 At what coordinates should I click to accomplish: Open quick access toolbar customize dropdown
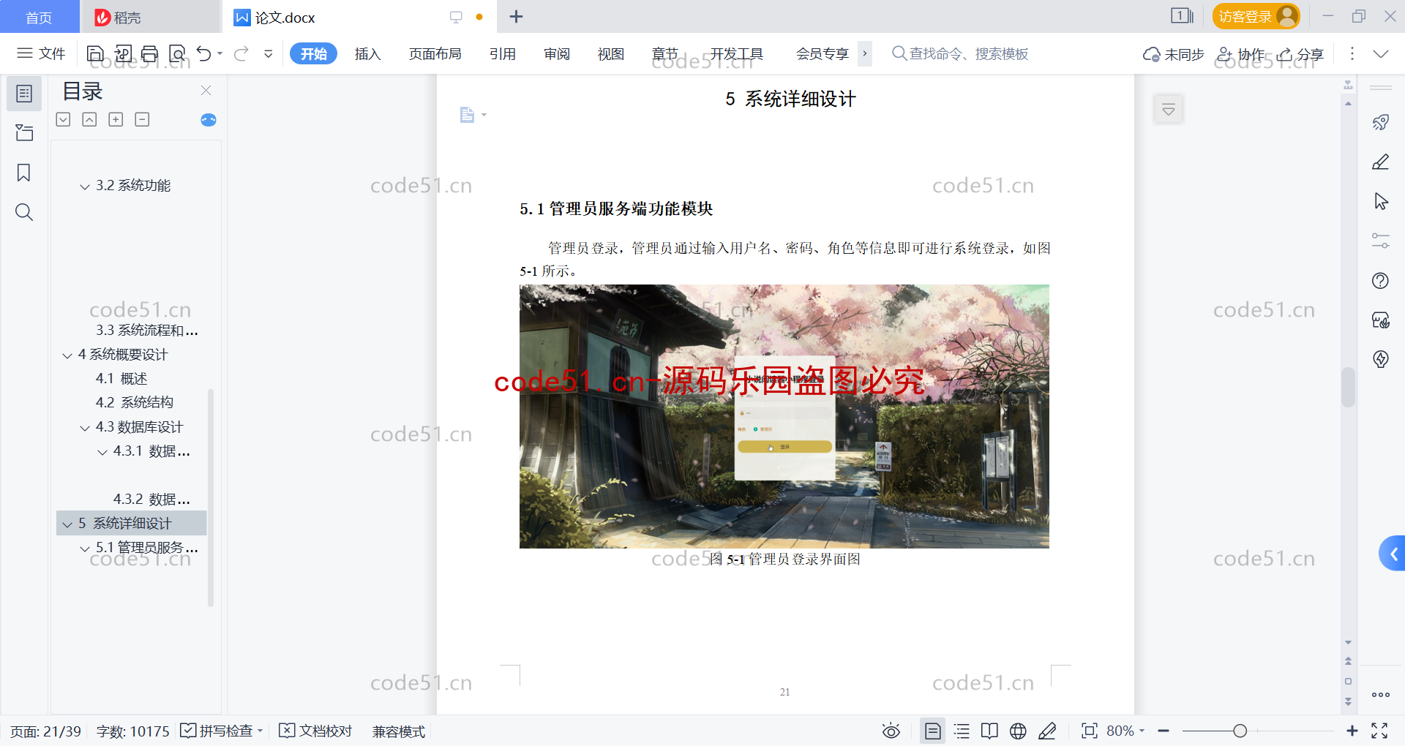click(269, 53)
